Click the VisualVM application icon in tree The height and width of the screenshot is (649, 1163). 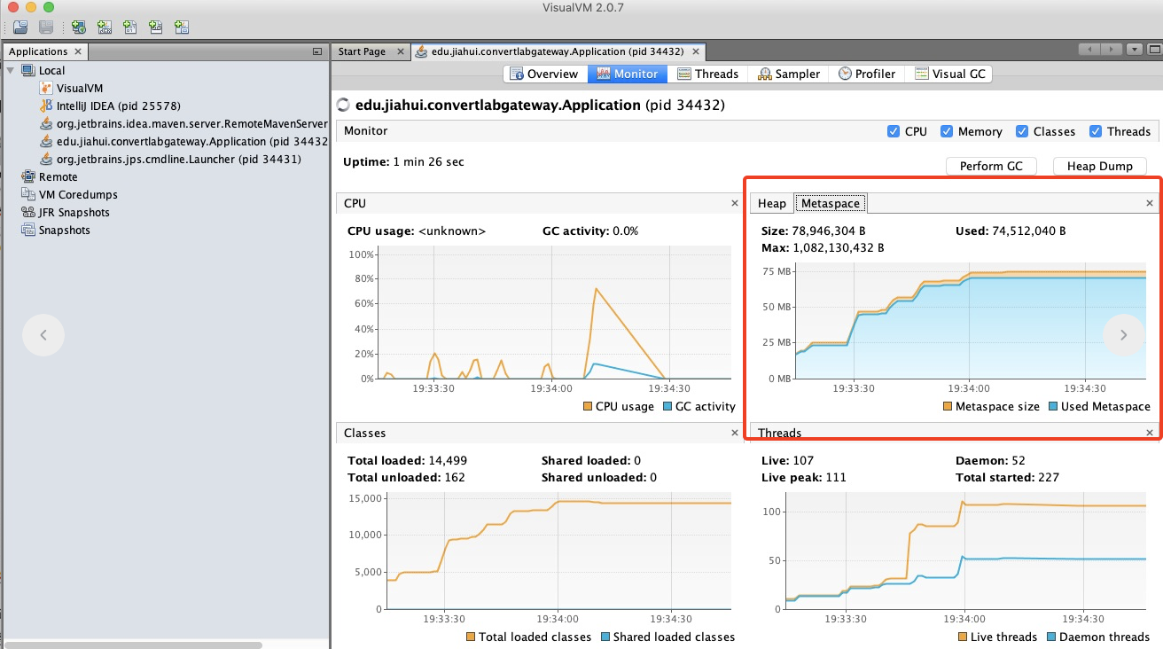(46, 88)
